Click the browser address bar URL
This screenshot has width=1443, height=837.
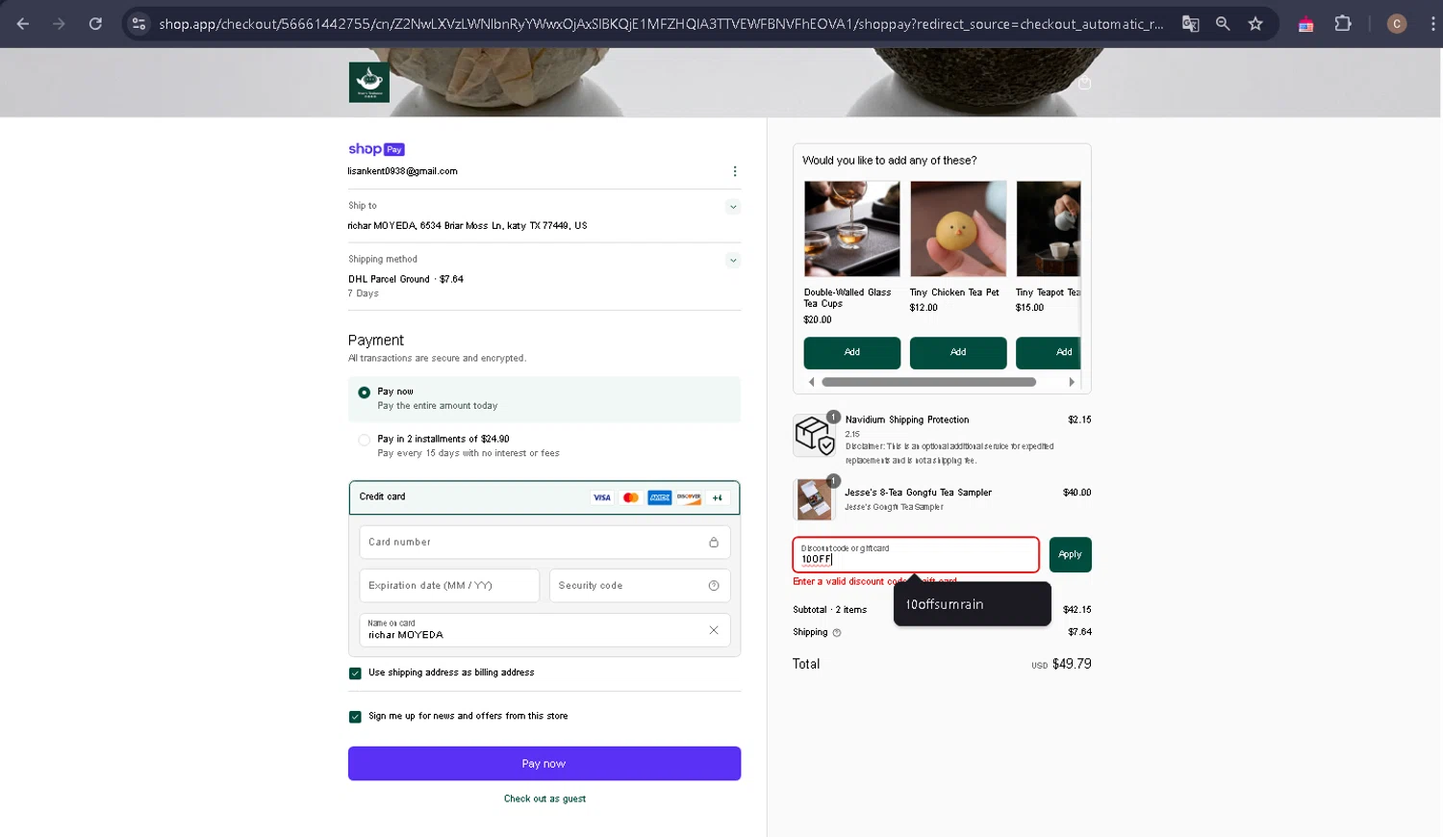pos(661,24)
